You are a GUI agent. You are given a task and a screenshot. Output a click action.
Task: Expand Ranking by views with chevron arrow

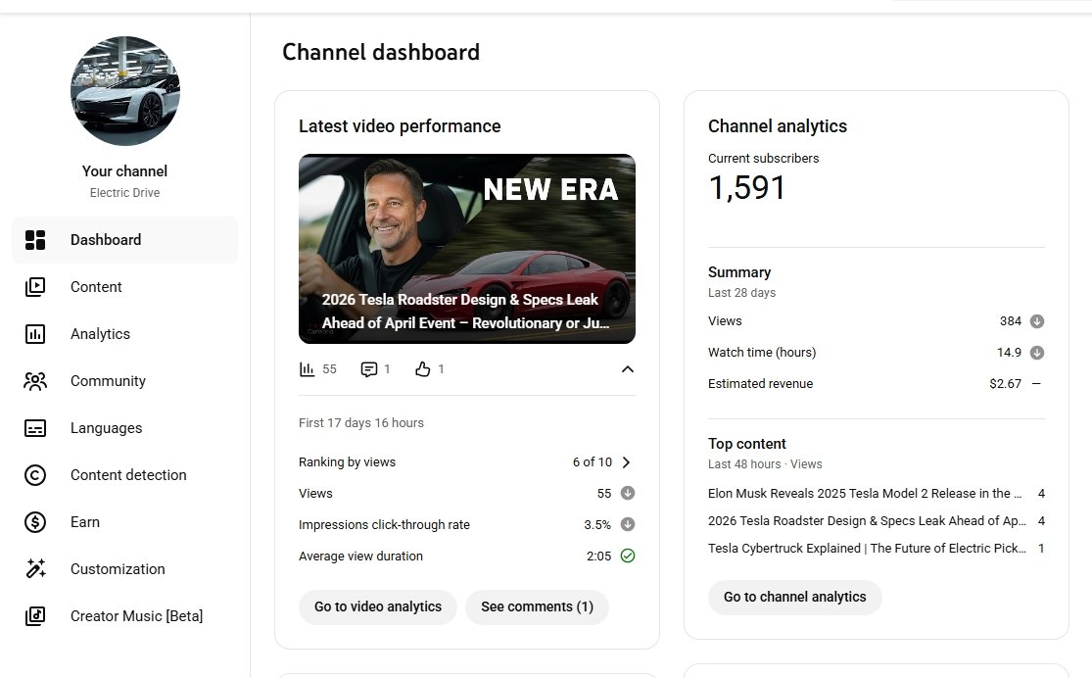(627, 462)
